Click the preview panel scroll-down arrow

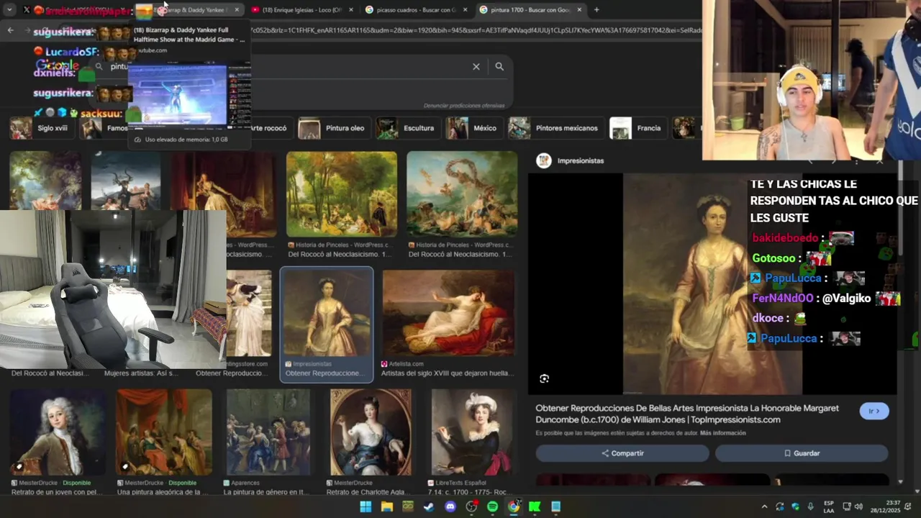(901, 481)
